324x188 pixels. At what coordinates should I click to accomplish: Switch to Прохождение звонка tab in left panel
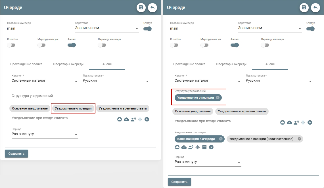(26, 64)
